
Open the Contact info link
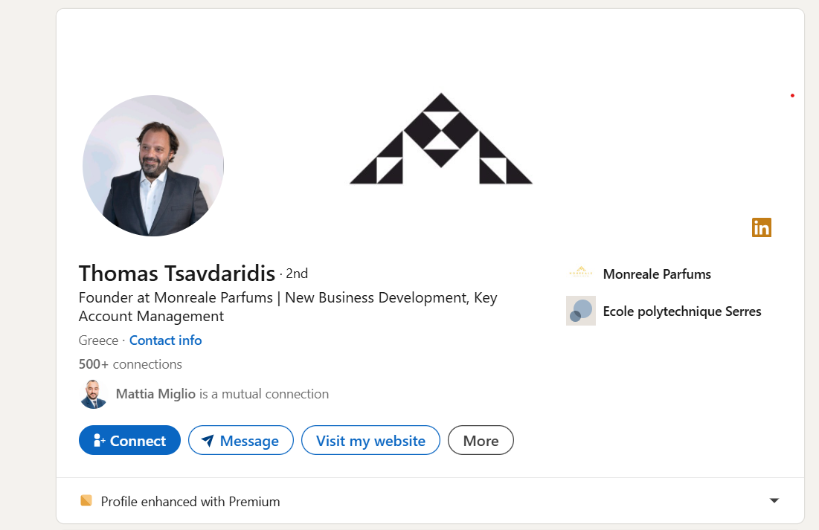point(165,340)
